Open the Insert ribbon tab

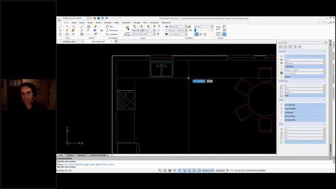(74, 23)
